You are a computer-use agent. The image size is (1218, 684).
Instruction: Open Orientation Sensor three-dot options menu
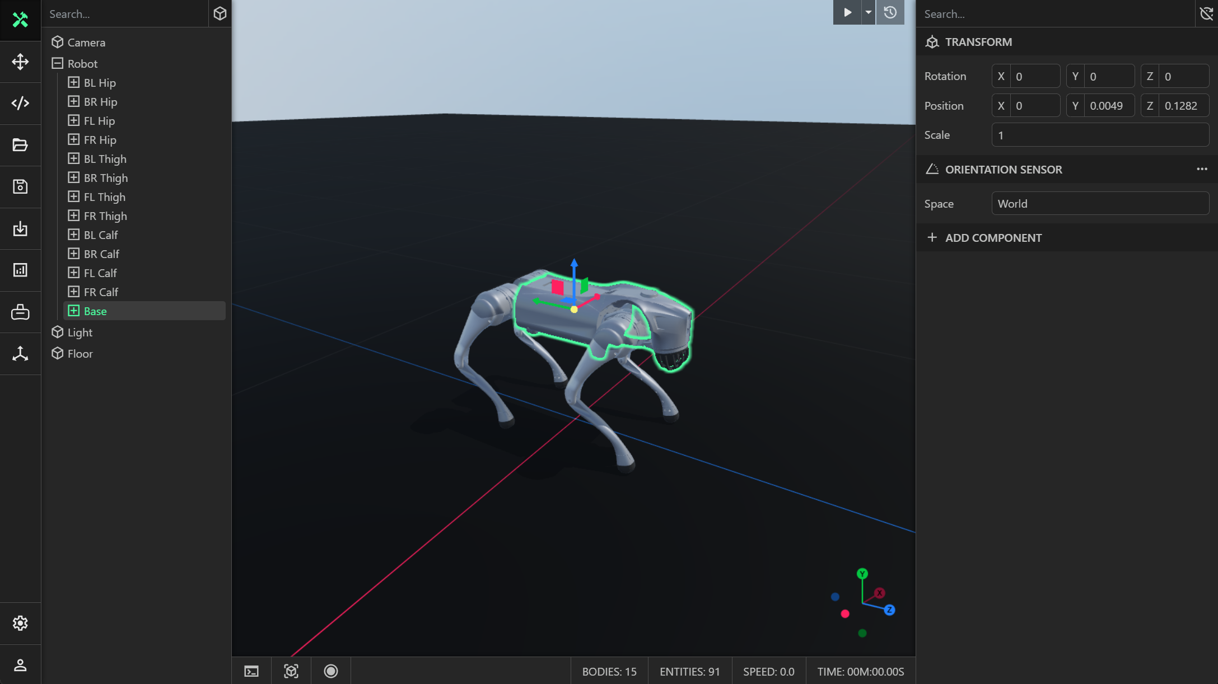tap(1202, 169)
